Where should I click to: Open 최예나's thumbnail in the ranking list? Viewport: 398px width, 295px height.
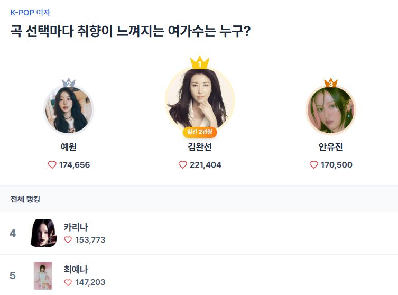click(43, 275)
